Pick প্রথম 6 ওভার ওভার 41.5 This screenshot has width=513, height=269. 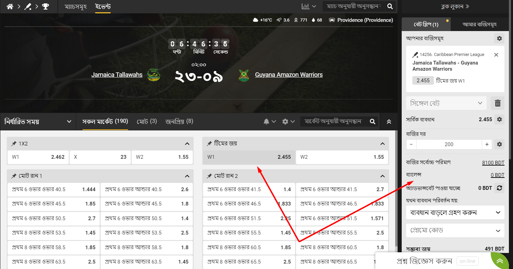pyautogui.click(x=249, y=189)
